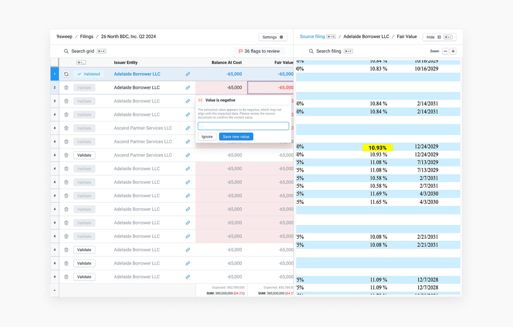Validate the active Ascend Partner Services LLC row
Viewport: 513px width, 327px height.
84,155
